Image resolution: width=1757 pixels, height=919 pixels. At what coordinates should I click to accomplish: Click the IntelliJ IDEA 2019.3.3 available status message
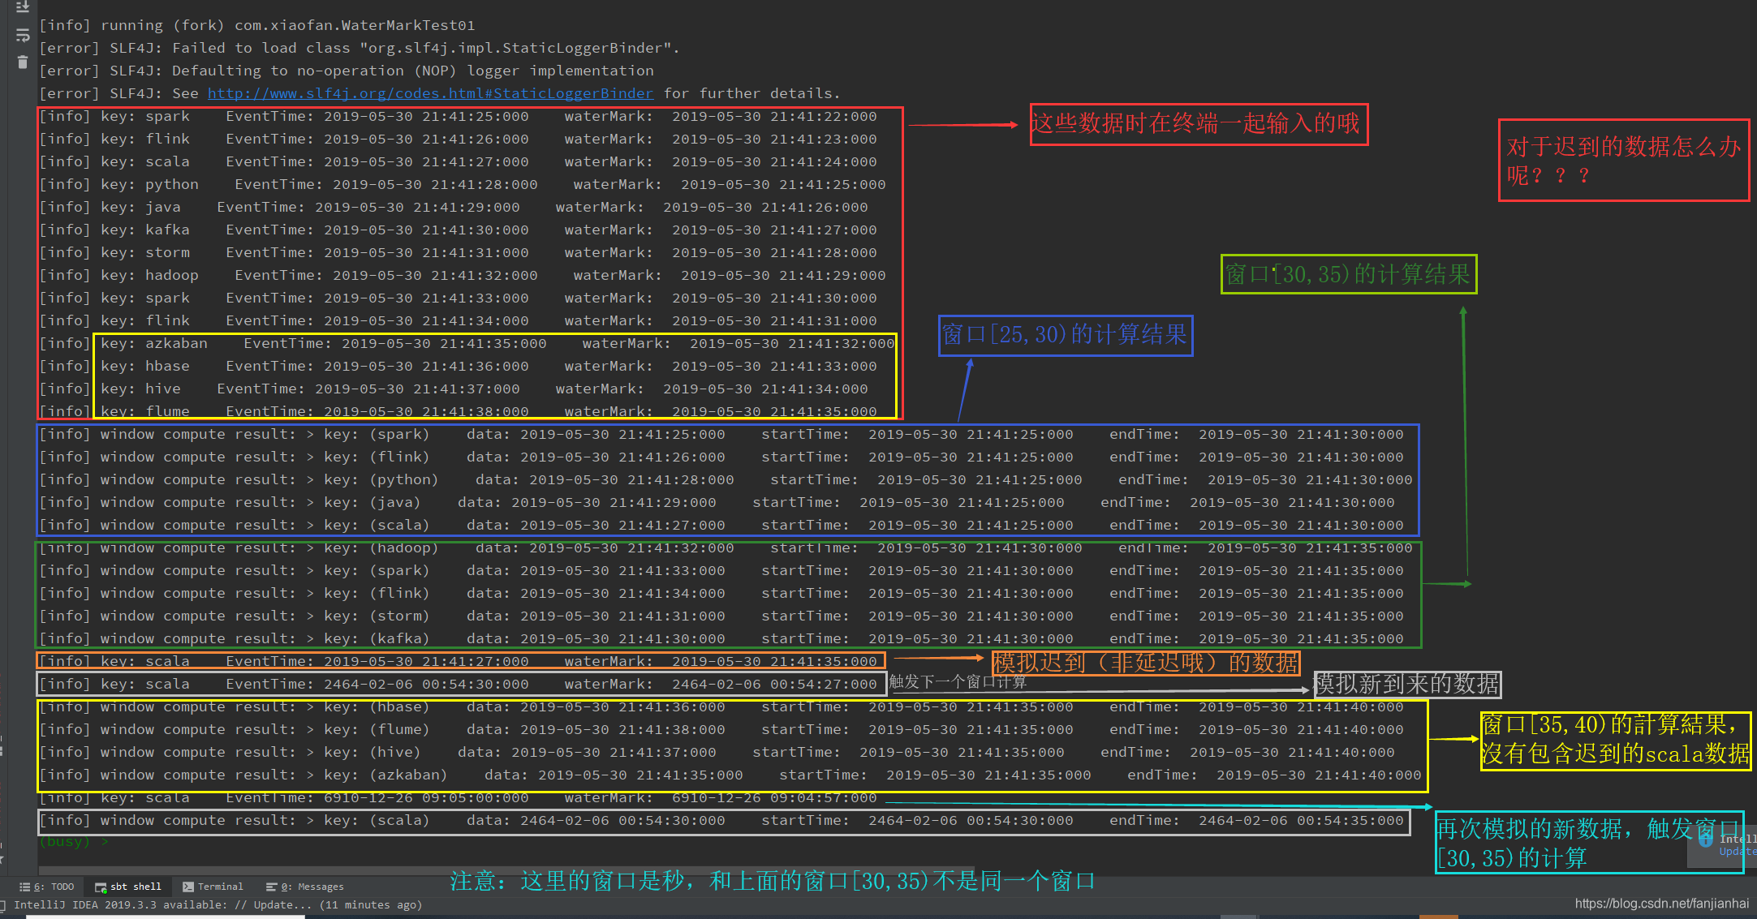[x=217, y=904]
